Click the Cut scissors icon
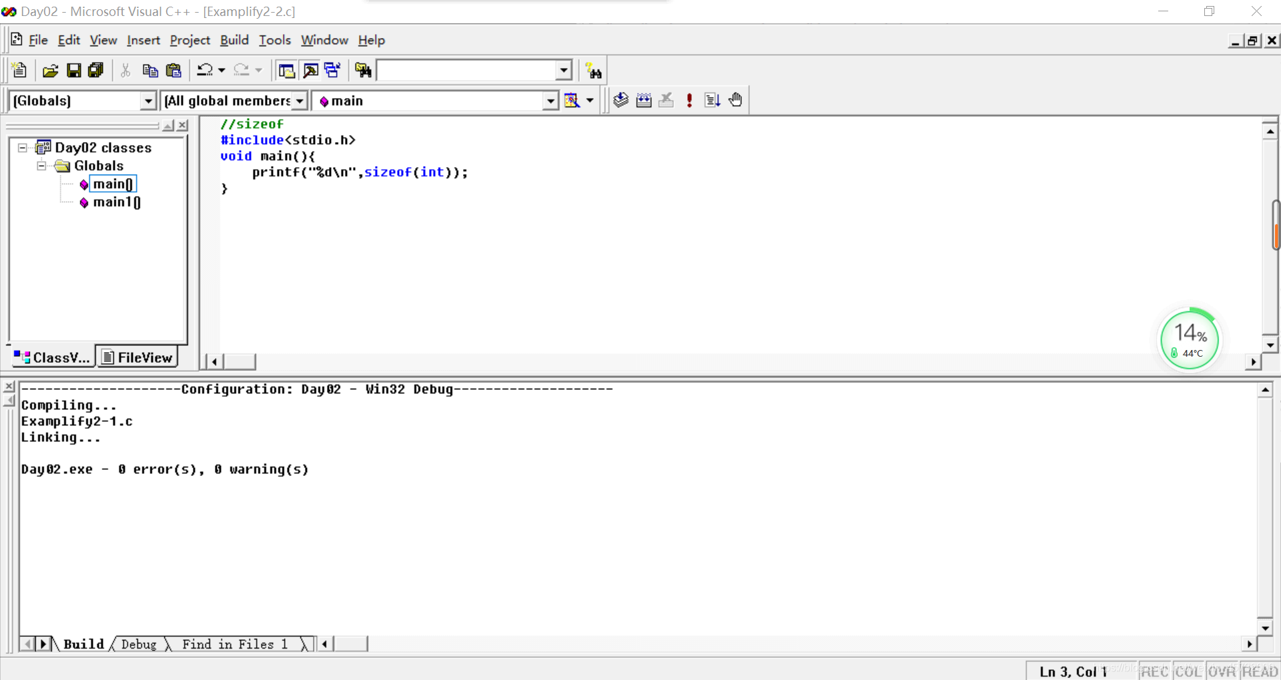 point(125,70)
